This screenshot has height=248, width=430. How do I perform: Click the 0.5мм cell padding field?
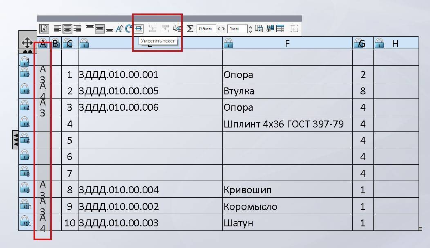(206, 29)
